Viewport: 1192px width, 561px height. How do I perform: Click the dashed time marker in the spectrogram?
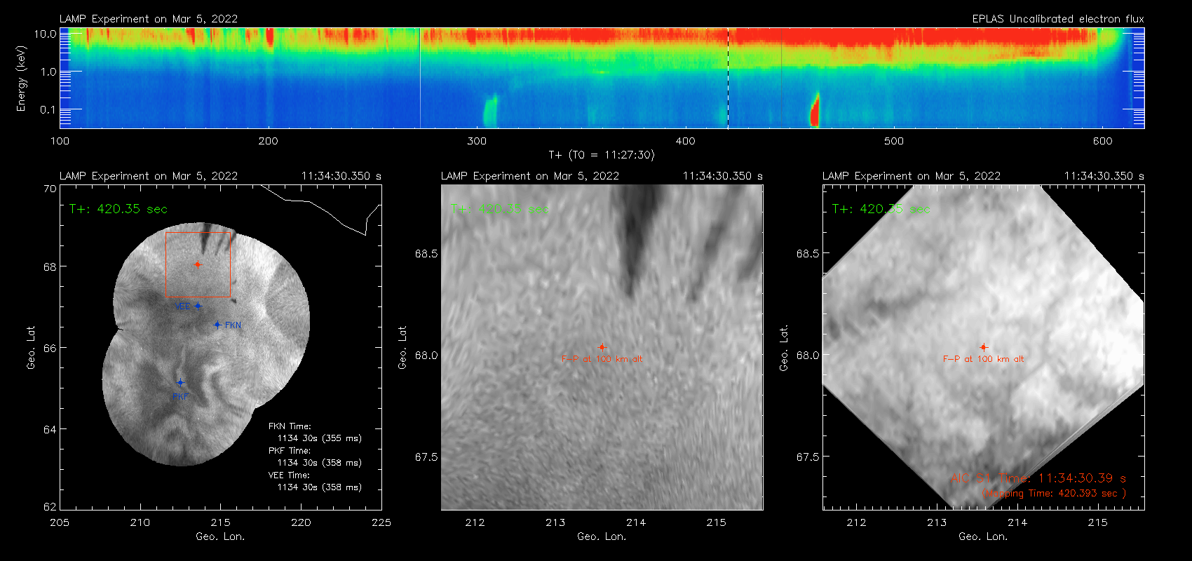(728, 78)
